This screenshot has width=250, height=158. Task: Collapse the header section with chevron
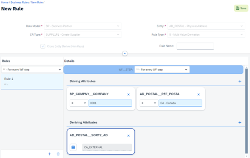[x=125, y=54]
